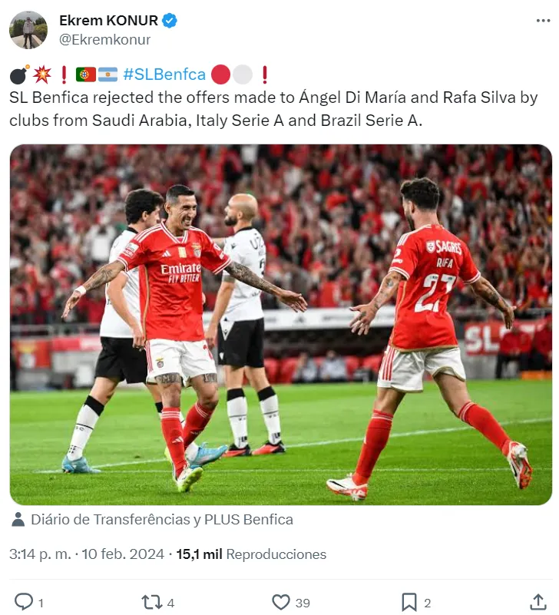The height and width of the screenshot is (615, 559).
Task: Click the blue verified badge icon
Action: tap(170, 21)
